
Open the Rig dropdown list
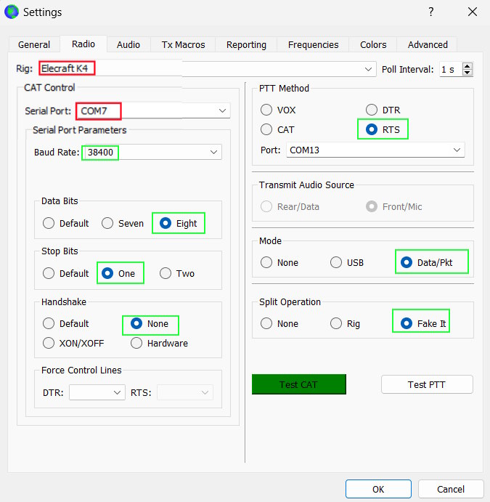[369, 69]
